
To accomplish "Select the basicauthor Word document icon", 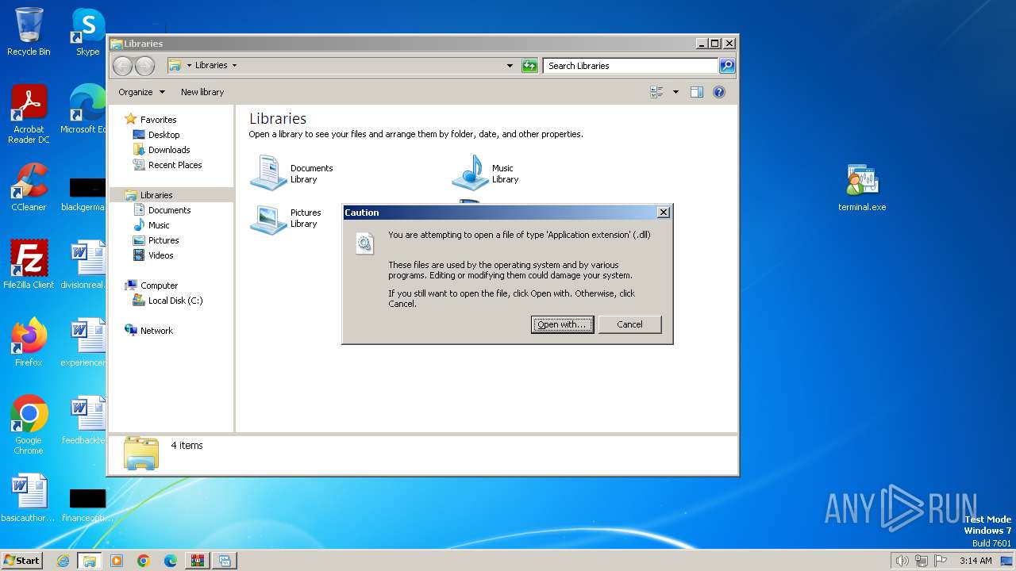I will click(x=29, y=498).
